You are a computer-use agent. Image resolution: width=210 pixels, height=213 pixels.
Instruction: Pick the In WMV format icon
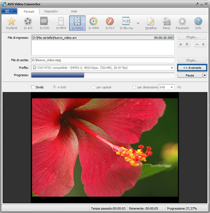pyautogui.click(x=93, y=23)
